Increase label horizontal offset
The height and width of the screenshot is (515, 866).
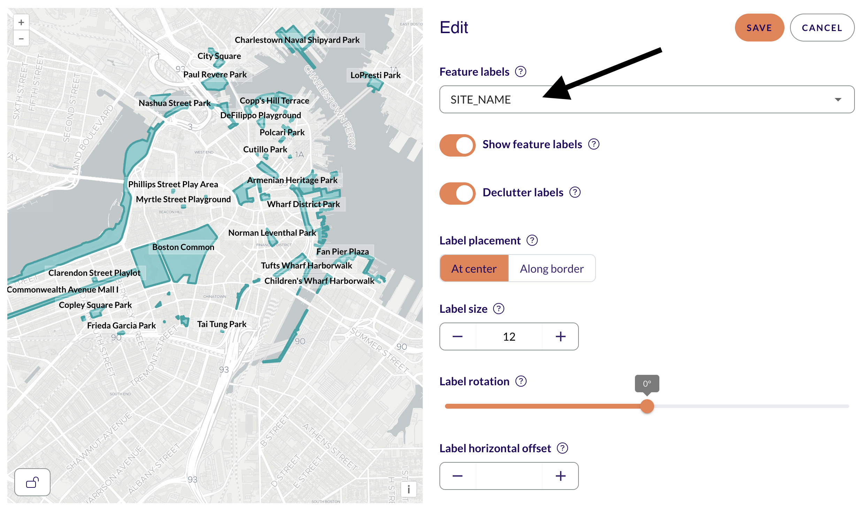560,476
